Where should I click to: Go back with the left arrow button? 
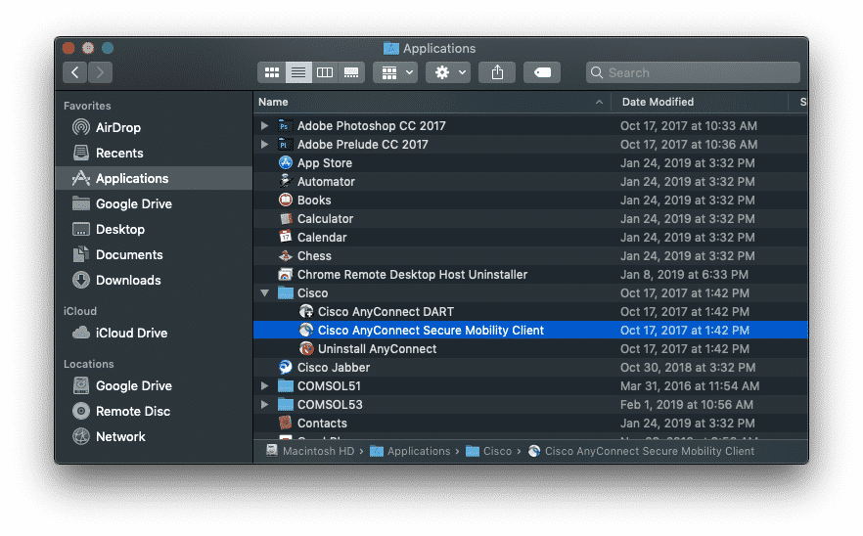coord(74,72)
